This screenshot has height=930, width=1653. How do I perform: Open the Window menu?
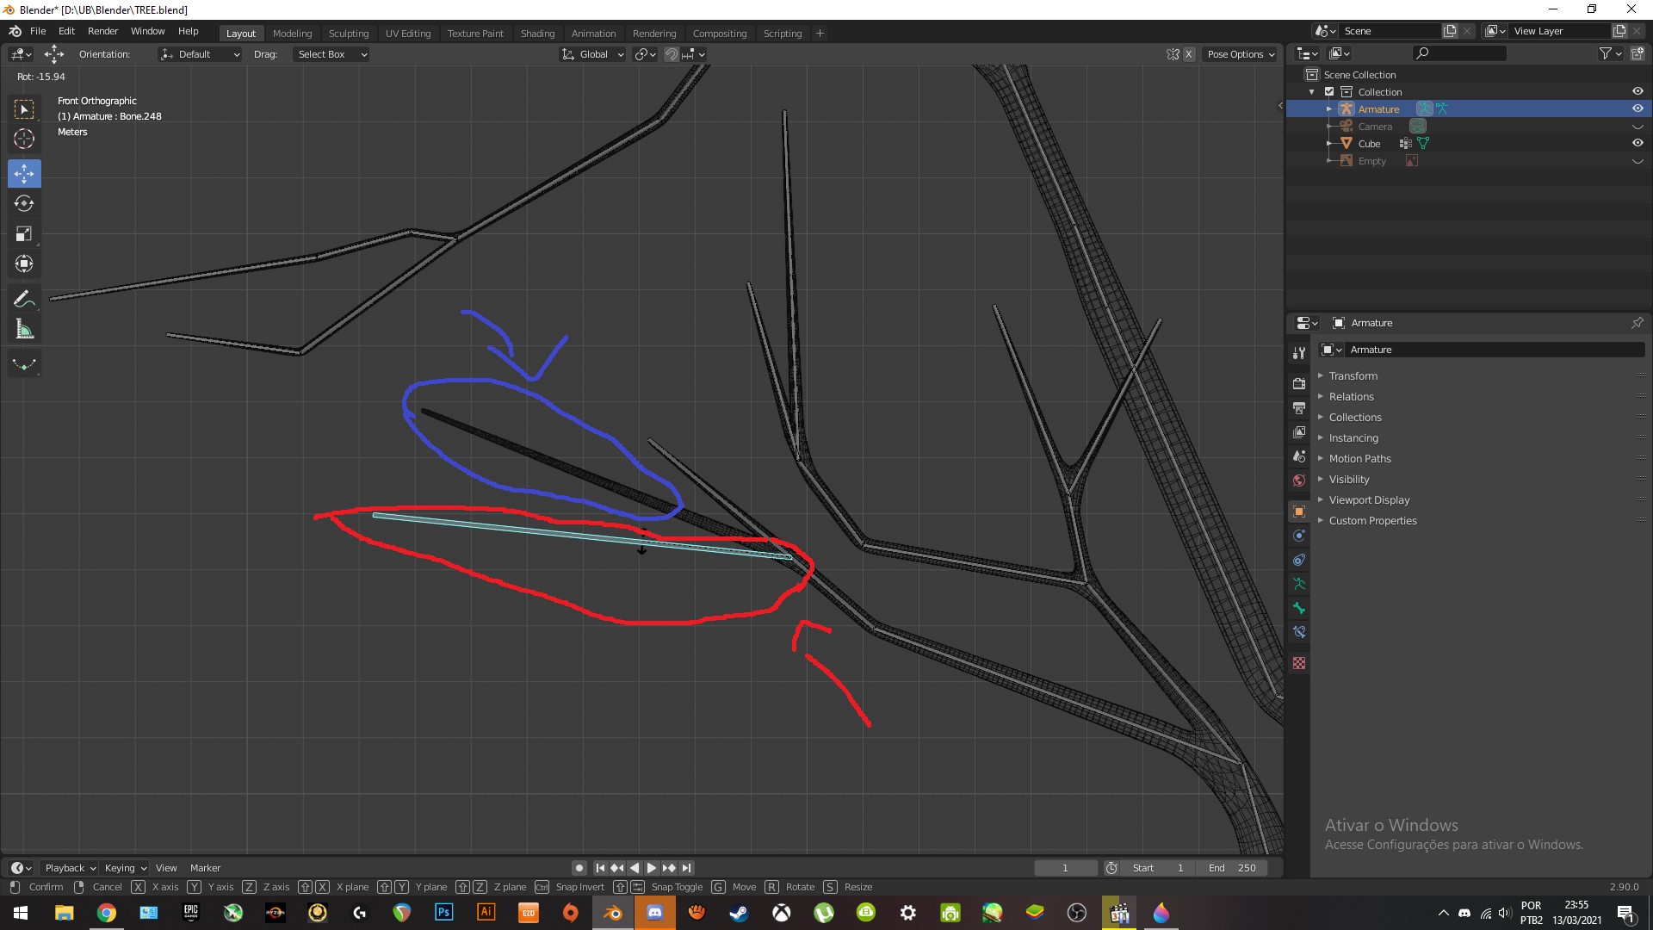[147, 31]
